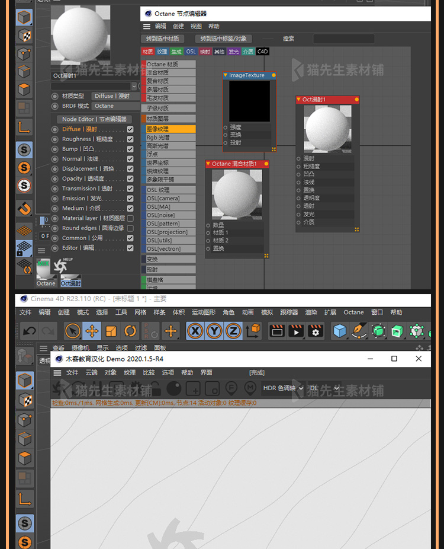The image size is (444, 549).
Task: Open the render settings clapperboard icon
Action: click(x=316, y=331)
